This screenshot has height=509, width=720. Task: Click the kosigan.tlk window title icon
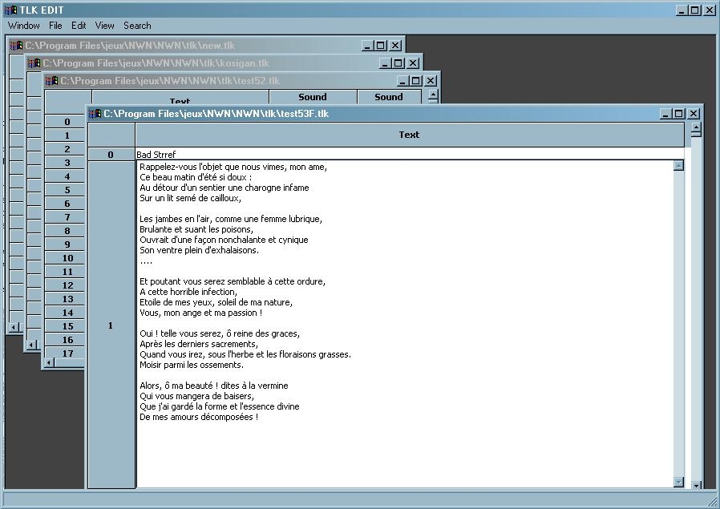34,63
